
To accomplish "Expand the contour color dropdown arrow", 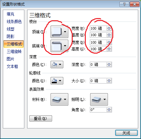I will [x=60, y=81].
